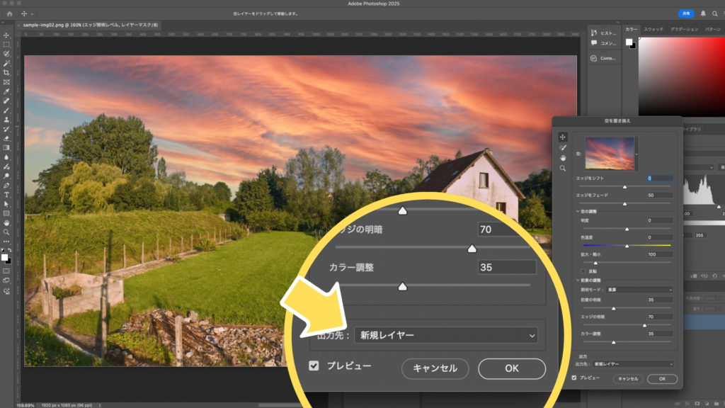Click the 色温度 color temperature slider
This screenshot has height=408, width=725.
click(626, 245)
